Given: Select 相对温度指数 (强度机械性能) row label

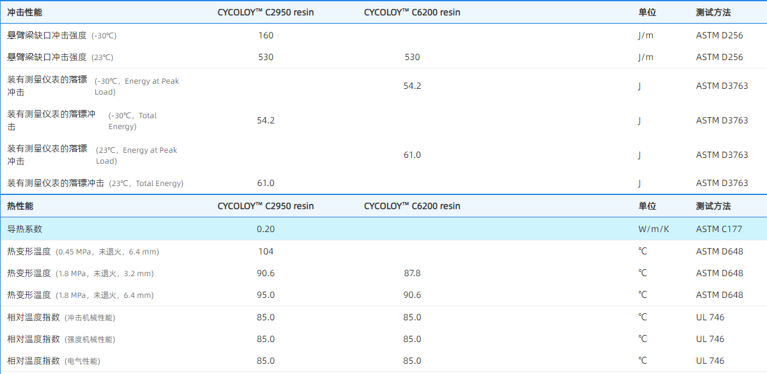Looking at the screenshot, I should pos(61,339).
